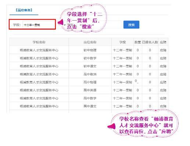Click the 学校名称 column header

[x=39, y=42]
